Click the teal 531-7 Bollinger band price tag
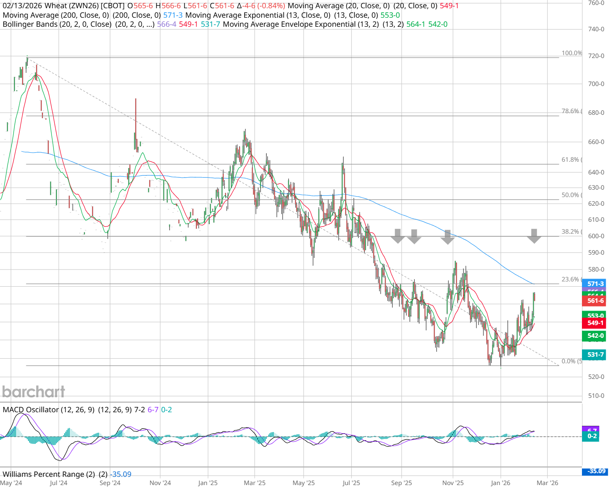 [x=595, y=355]
